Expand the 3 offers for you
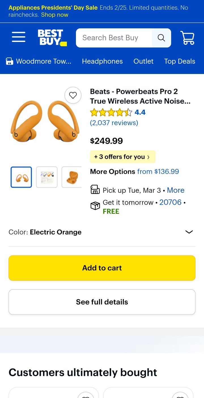The height and width of the screenshot is (398, 204). pyautogui.click(x=122, y=157)
